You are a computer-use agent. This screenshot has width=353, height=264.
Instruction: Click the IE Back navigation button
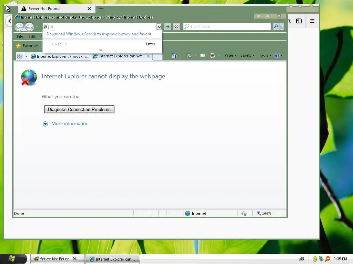pyautogui.click(x=19, y=27)
